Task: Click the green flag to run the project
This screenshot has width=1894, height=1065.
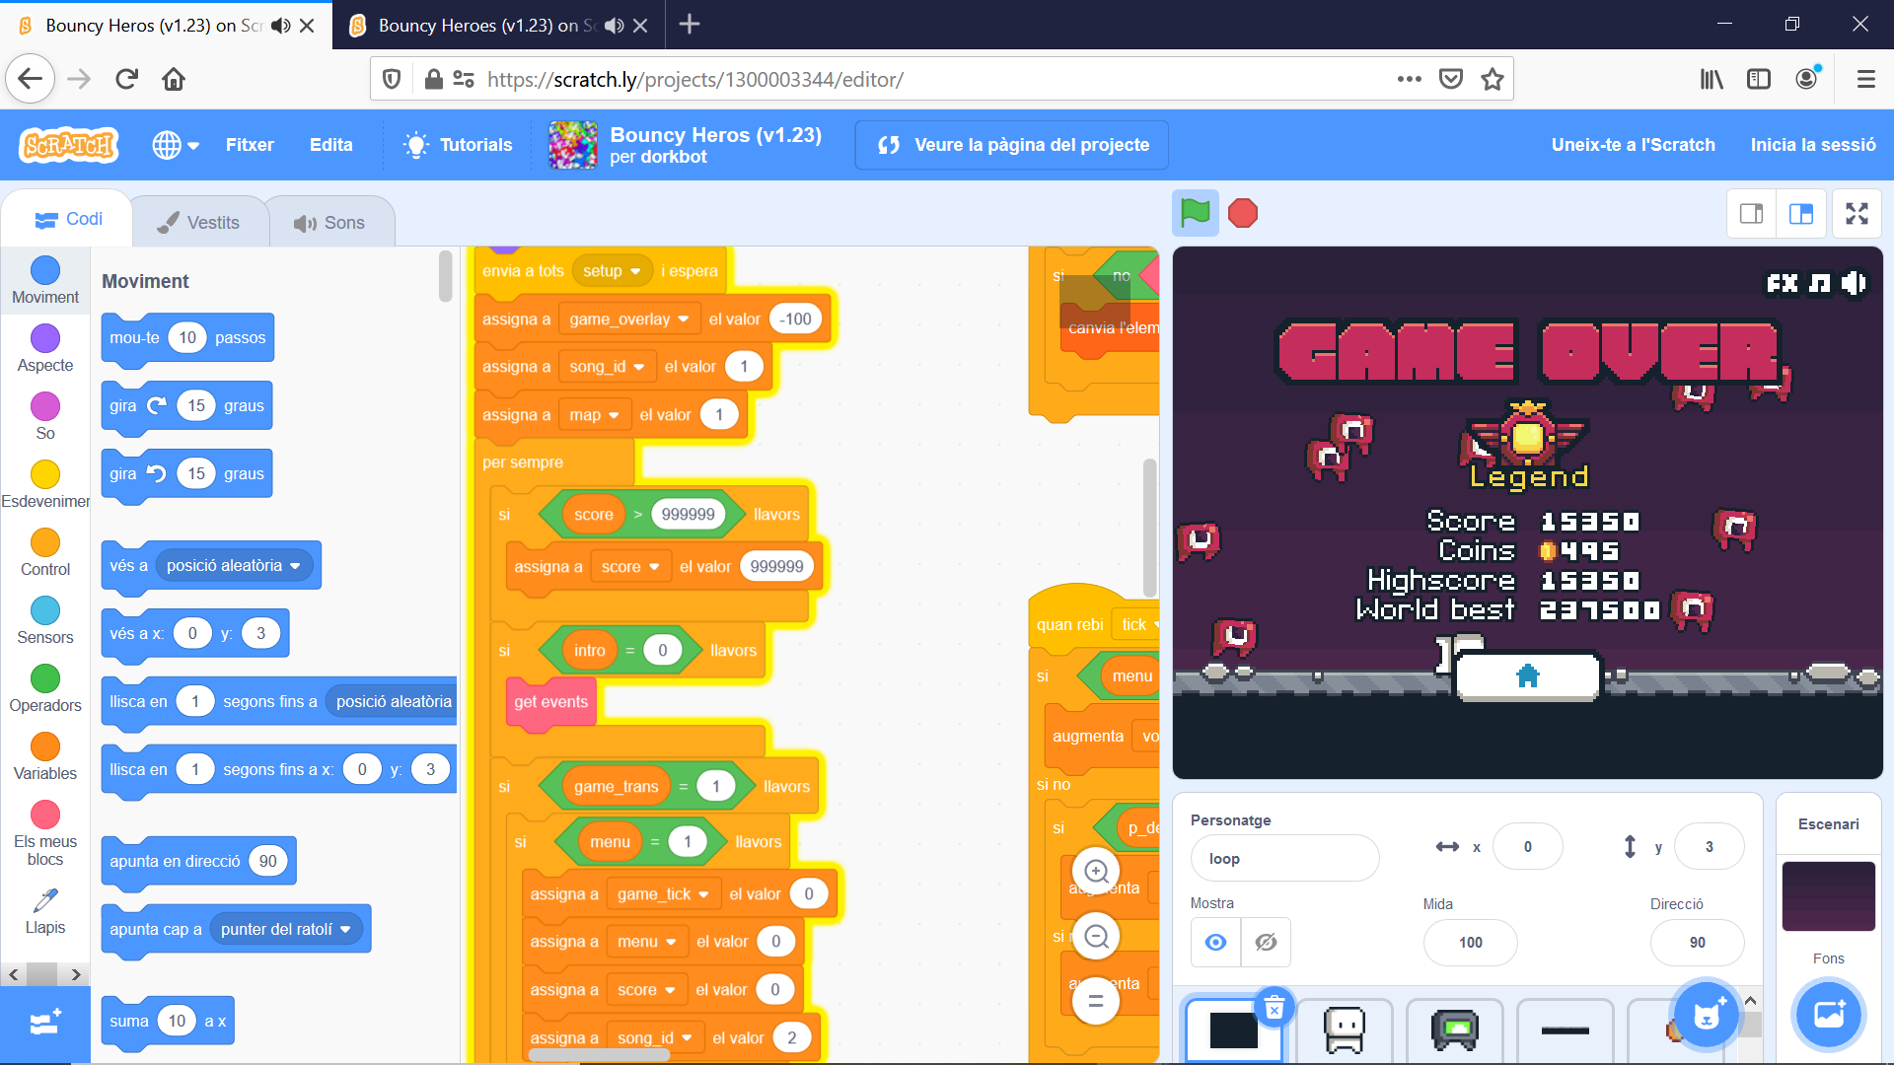Action: (x=1195, y=213)
